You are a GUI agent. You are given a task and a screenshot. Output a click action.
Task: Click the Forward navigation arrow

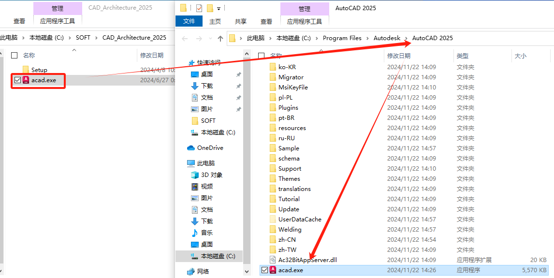[199, 39]
